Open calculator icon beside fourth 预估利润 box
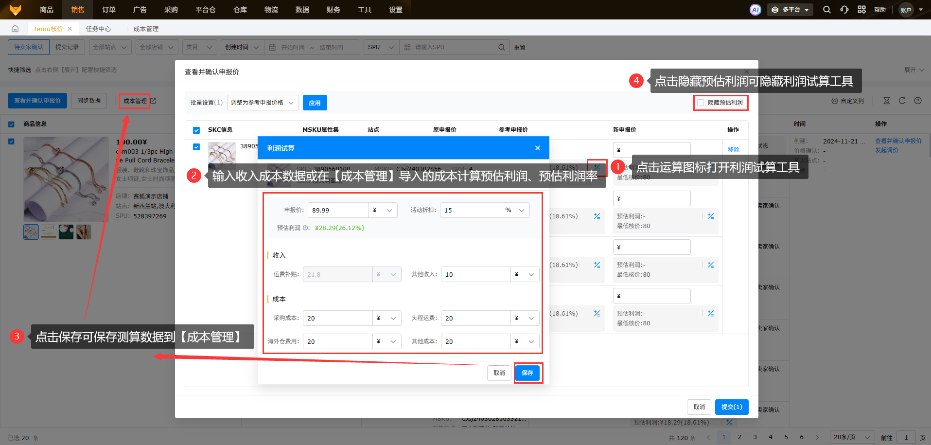Viewport: 931px width, 445px height. coord(711,313)
